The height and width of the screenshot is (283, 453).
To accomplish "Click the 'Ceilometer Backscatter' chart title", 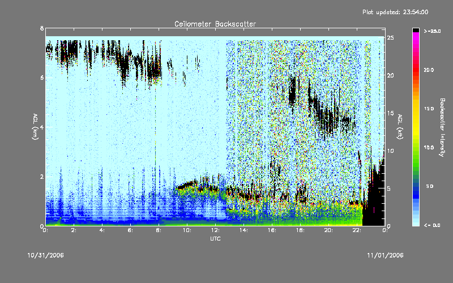I will [x=215, y=24].
